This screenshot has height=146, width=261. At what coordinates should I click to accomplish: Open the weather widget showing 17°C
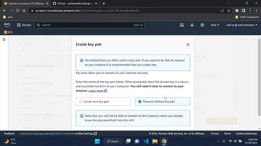coord(10,141)
